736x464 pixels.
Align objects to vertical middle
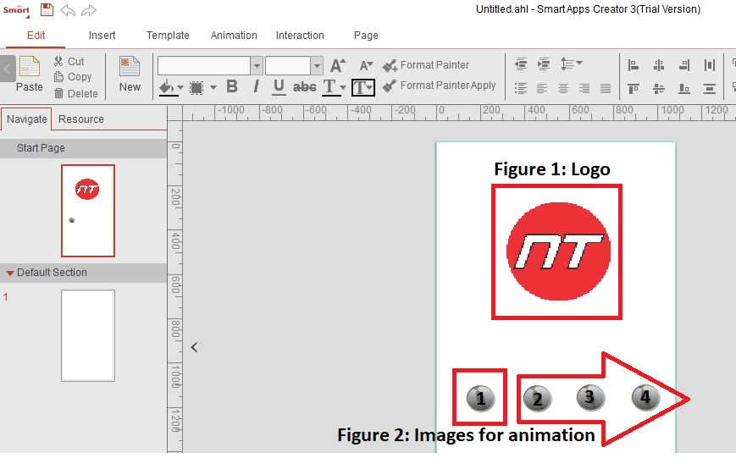coord(659,88)
